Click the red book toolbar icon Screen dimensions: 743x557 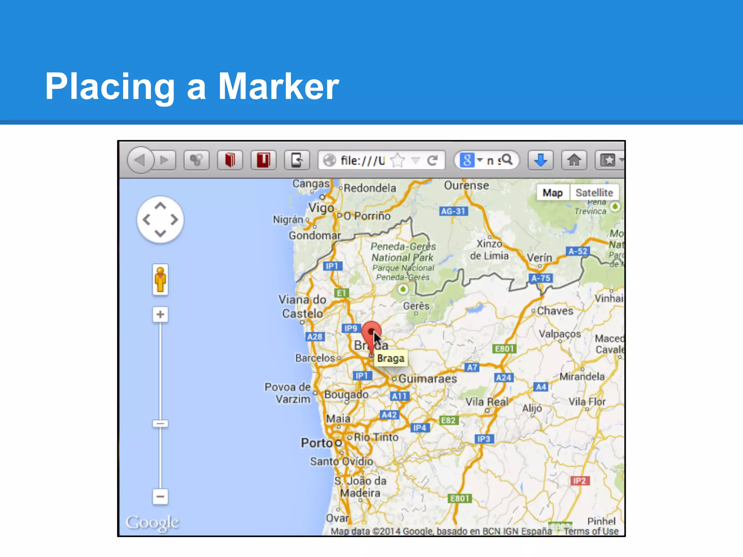point(230,160)
